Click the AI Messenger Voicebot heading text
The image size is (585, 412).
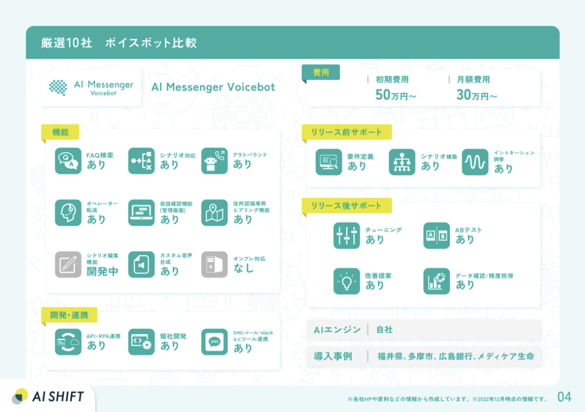point(213,87)
